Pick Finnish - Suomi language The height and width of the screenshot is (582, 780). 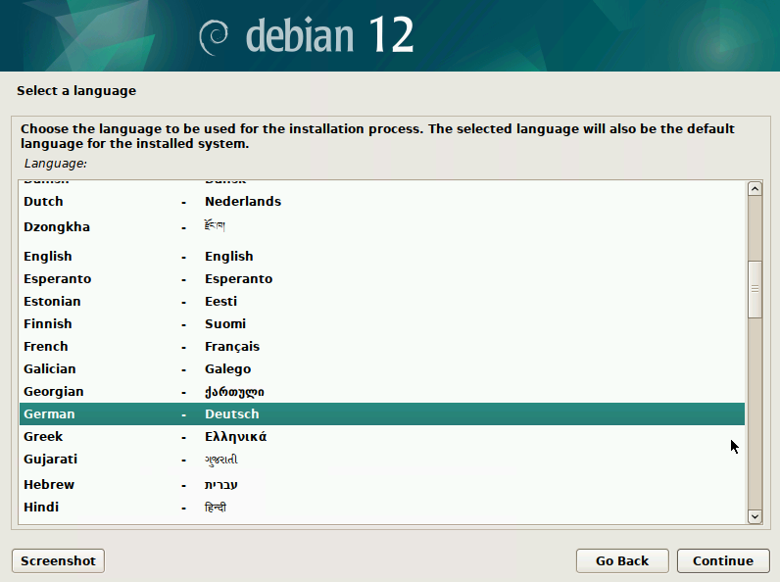pos(382,324)
